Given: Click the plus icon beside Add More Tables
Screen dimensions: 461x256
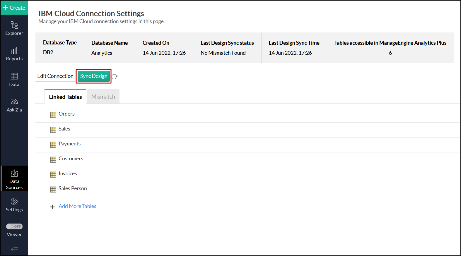Looking at the screenshot, I should 52,207.
